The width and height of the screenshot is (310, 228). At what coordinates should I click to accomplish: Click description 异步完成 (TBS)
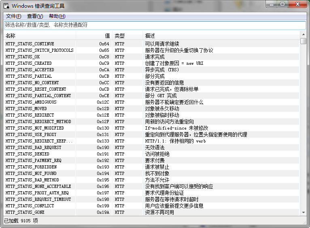pos(162,70)
